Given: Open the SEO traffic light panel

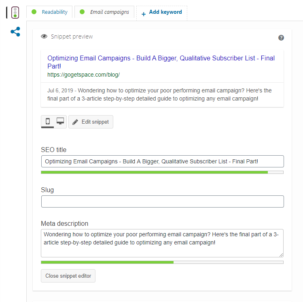Looking at the screenshot, I should (15, 13).
